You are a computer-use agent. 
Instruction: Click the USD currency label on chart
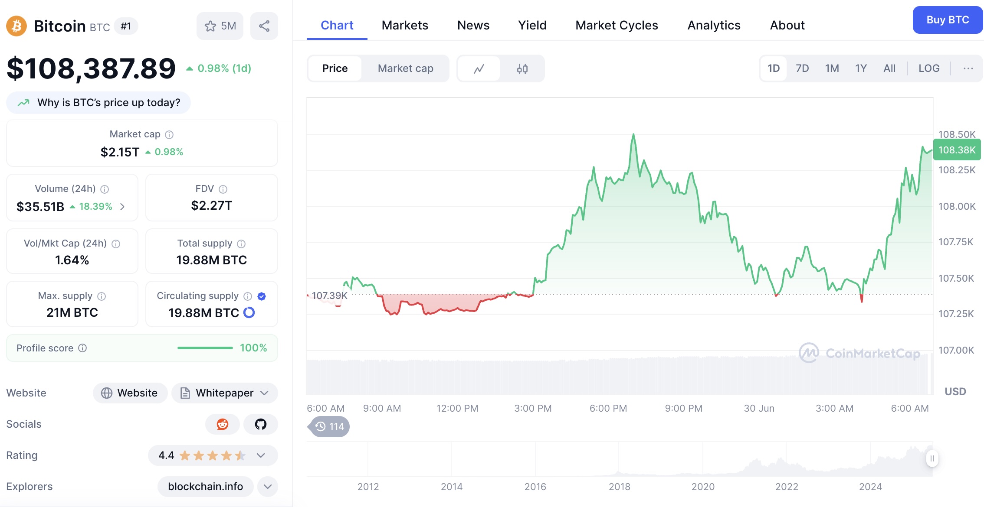955,392
